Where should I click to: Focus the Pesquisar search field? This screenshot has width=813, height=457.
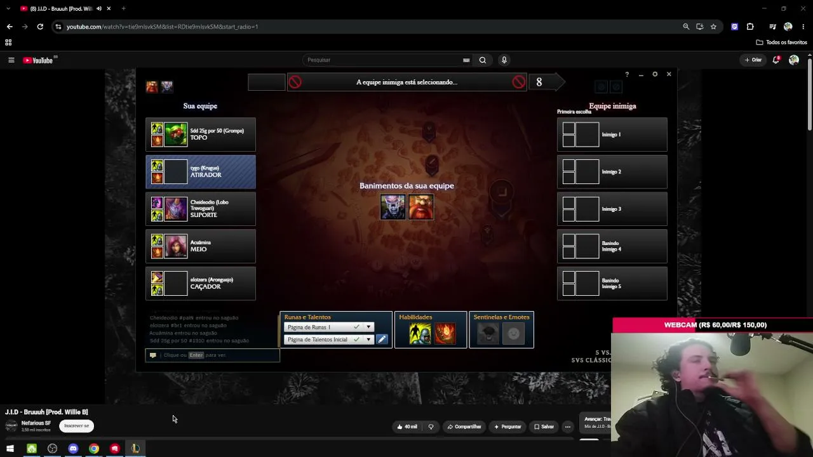[x=384, y=60]
